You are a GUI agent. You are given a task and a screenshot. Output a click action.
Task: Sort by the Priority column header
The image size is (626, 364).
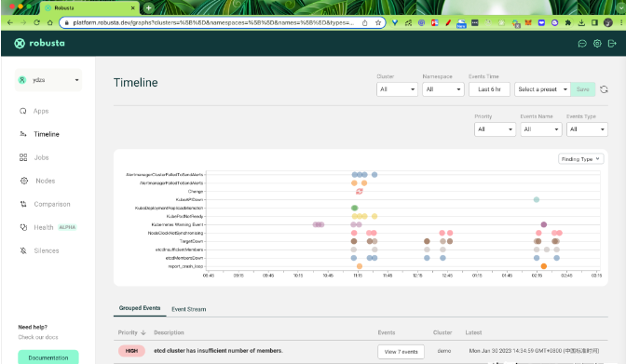point(131,332)
